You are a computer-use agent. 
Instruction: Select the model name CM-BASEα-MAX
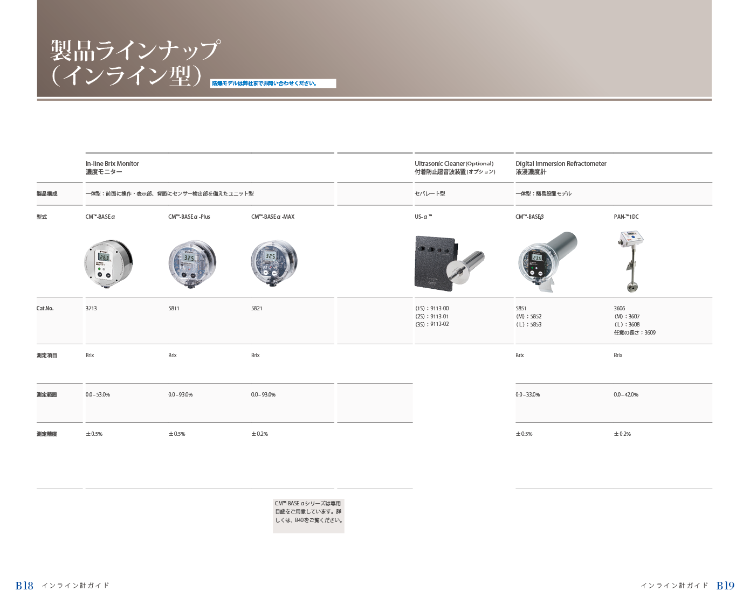point(273,217)
